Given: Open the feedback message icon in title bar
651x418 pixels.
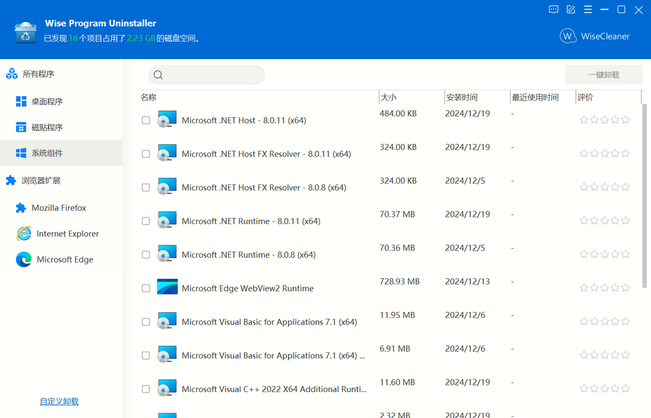Looking at the screenshot, I should click(553, 10).
